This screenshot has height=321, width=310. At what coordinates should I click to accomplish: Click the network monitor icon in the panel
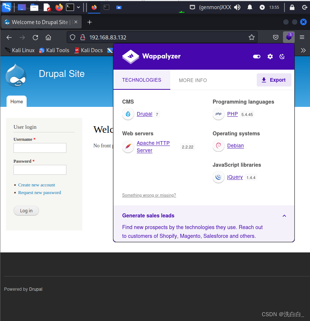[192, 7]
